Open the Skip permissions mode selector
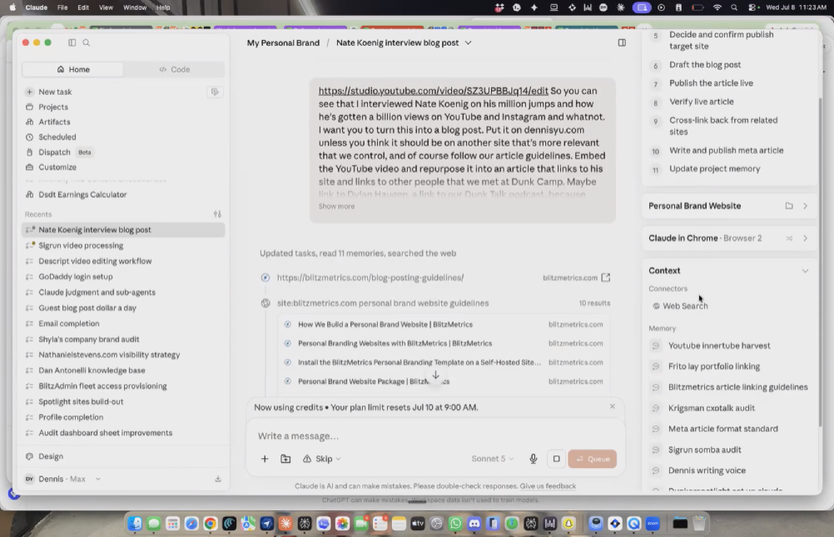The image size is (834, 537). 322,459
